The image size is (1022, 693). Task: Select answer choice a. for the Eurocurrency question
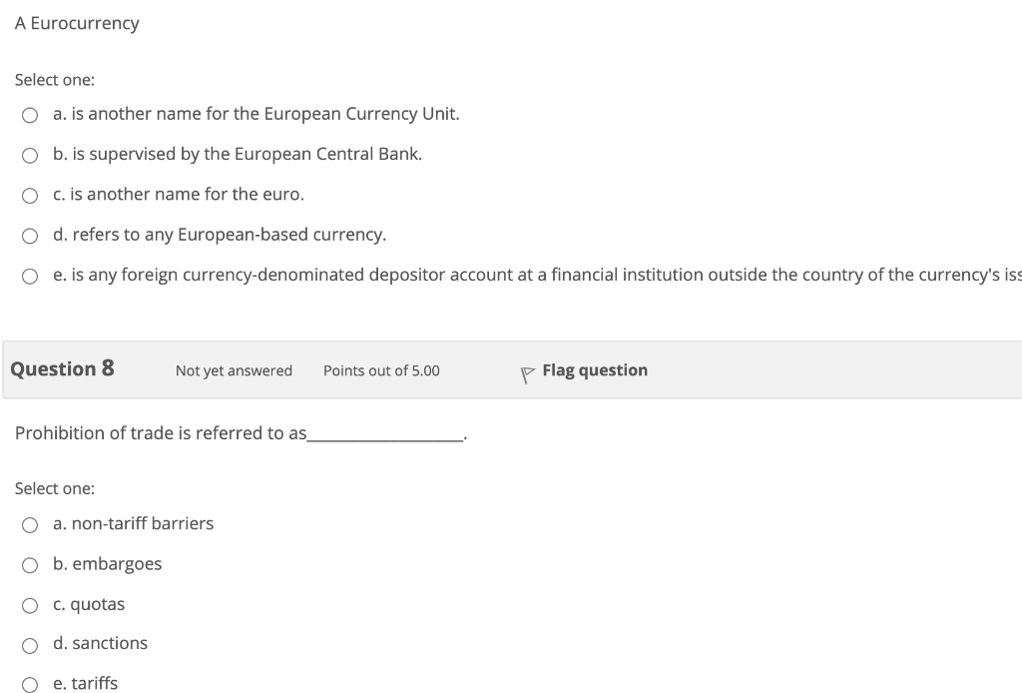[x=30, y=115]
